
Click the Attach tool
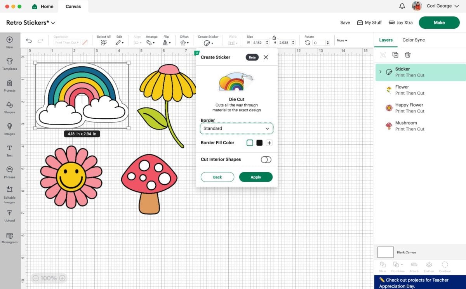coord(414,267)
